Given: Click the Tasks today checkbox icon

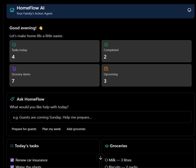Looking at the screenshot, I should (x=14, y=45).
